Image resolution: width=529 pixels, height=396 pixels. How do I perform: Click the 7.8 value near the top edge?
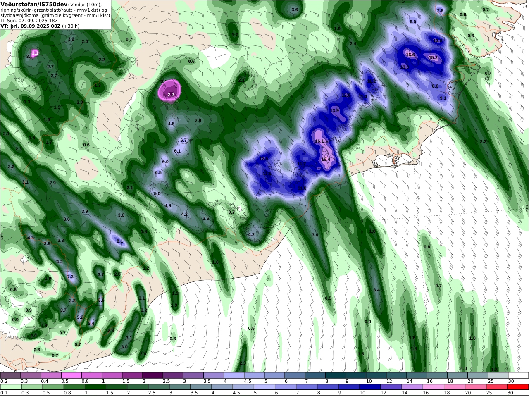click(x=440, y=10)
